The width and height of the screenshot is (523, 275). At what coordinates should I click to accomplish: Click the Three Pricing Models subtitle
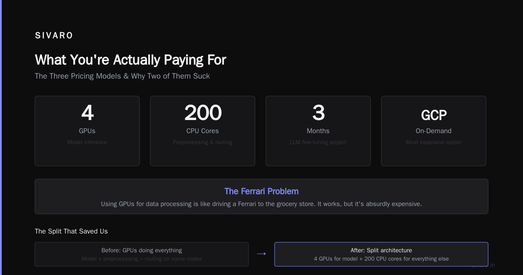(x=122, y=76)
